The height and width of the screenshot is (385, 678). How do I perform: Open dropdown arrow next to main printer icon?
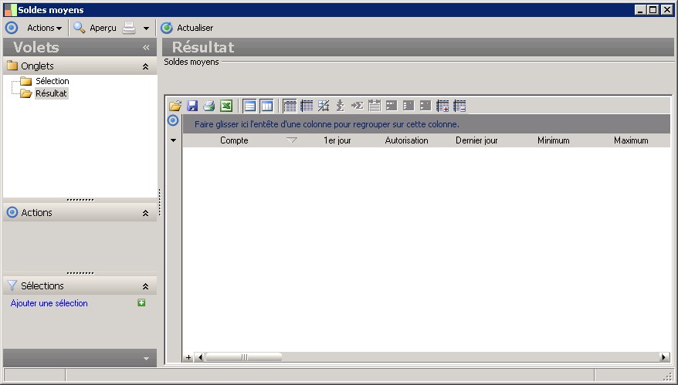click(146, 29)
